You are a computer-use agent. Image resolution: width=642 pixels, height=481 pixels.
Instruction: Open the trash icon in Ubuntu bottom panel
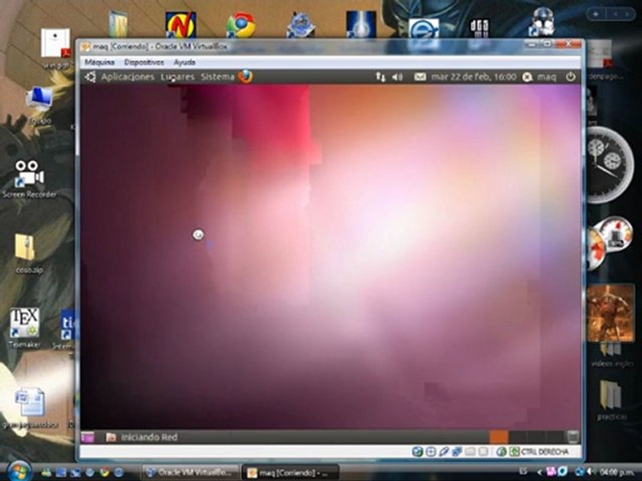(x=573, y=437)
